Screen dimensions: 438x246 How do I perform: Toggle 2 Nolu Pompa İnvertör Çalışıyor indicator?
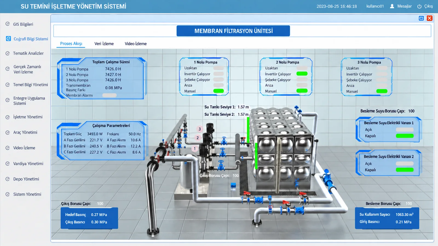pyautogui.click(x=302, y=74)
